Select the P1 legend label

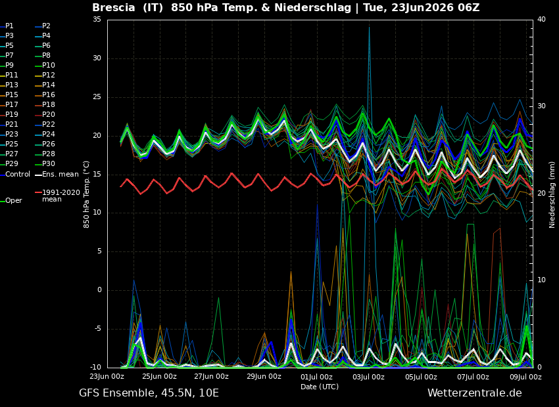[x=9, y=26]
